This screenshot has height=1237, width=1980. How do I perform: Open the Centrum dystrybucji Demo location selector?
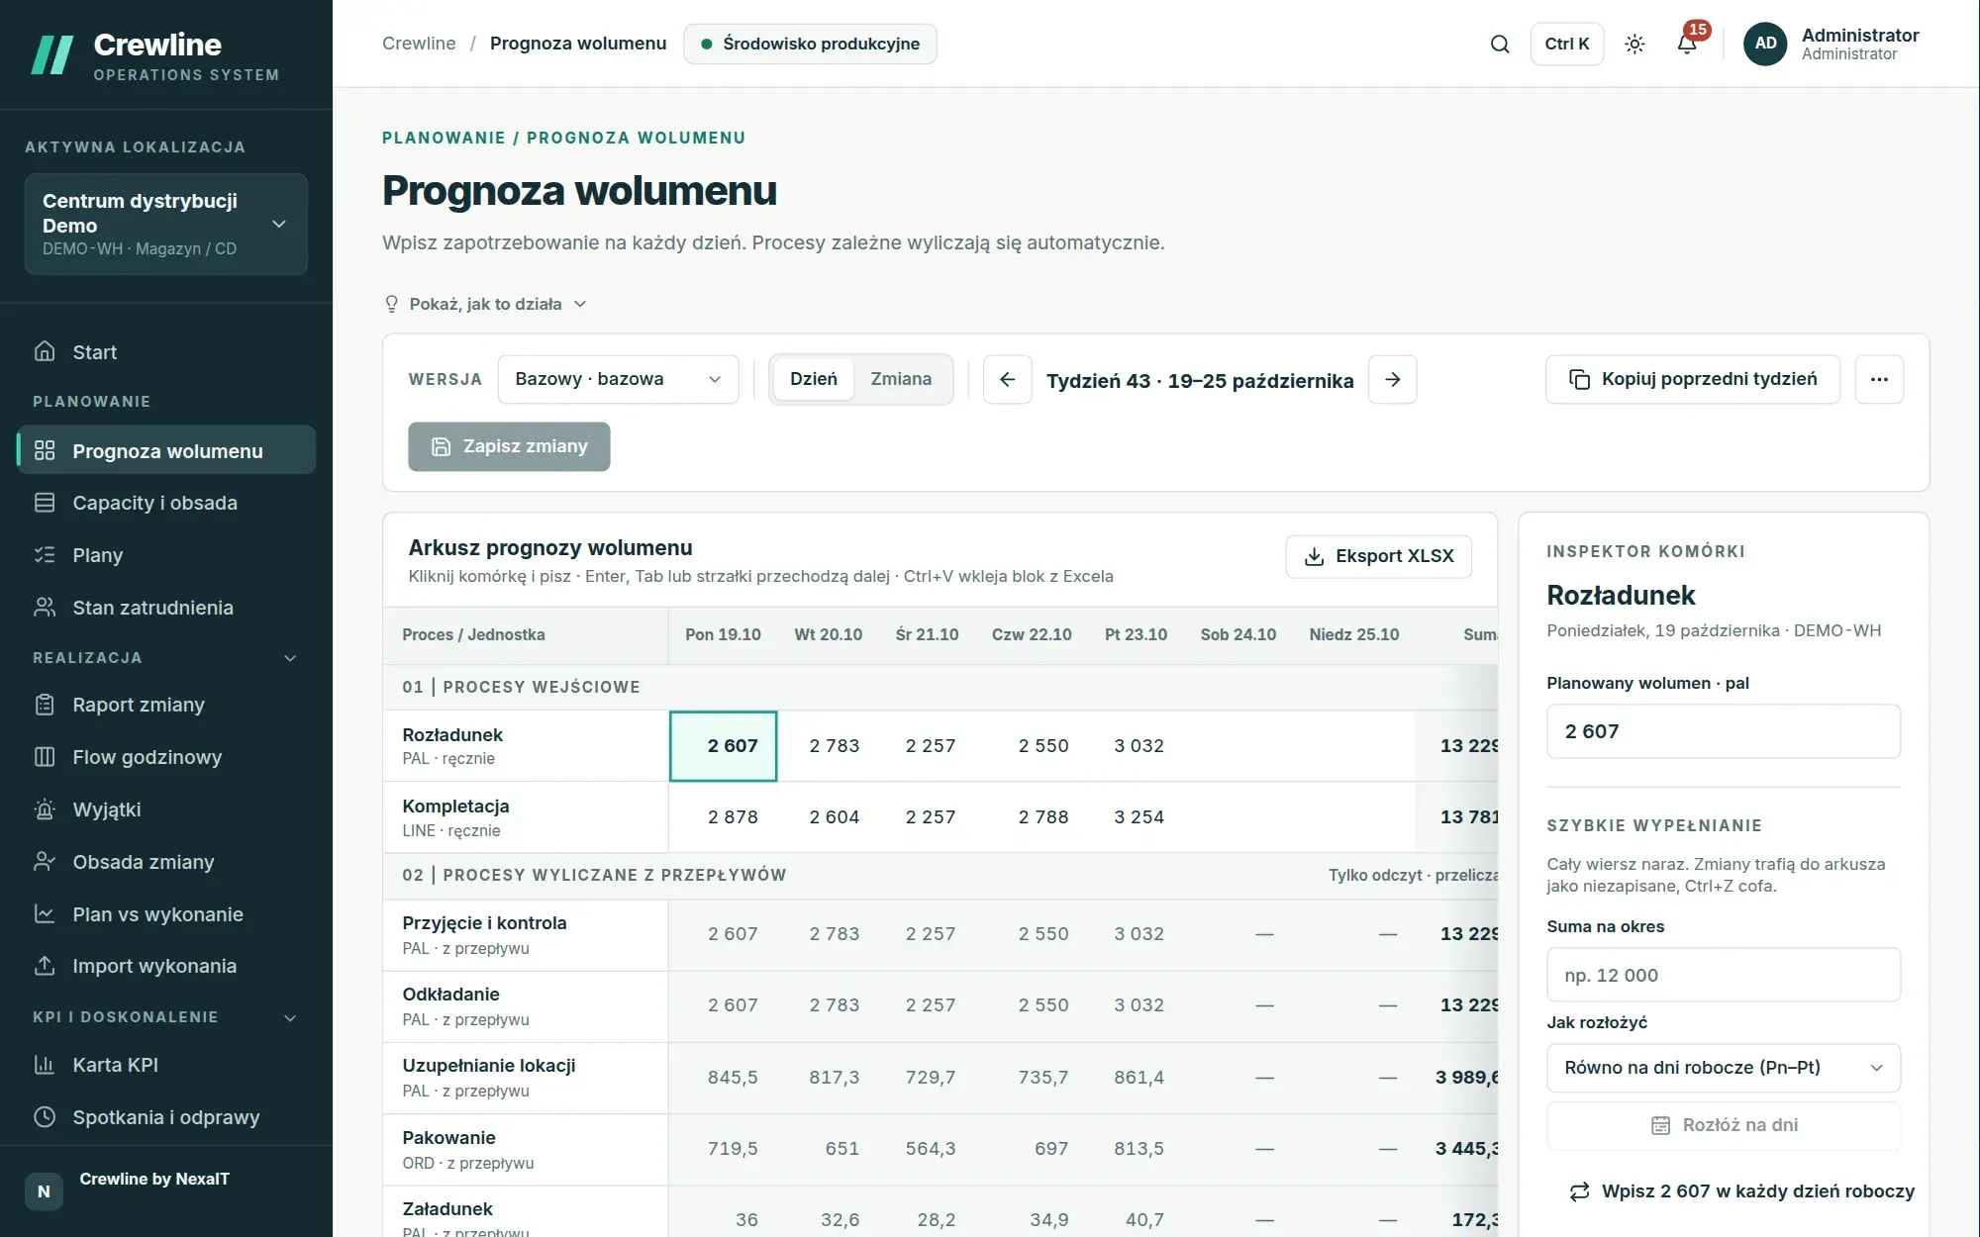click(166, 224)
